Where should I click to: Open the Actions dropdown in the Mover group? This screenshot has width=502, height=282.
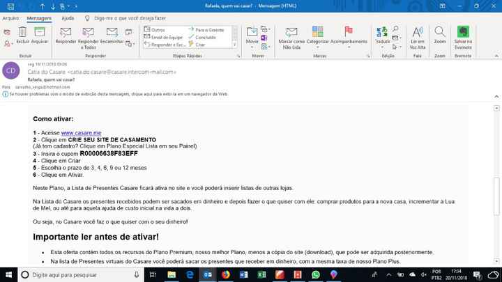(x=266, y=47)
